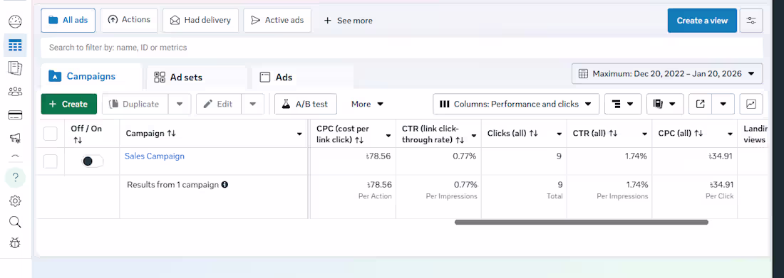The image size is (784, 278).
Task: Open the Campaign column header dropdown
Action: tap(299, 134)
